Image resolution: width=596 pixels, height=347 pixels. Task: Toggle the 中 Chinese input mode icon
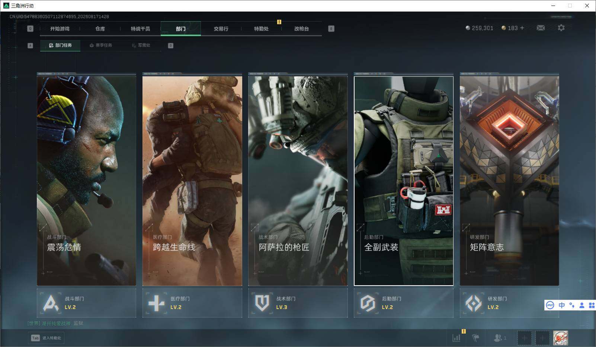coord(562,305)
